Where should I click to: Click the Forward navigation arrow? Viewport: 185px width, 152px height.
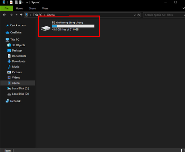11,15
